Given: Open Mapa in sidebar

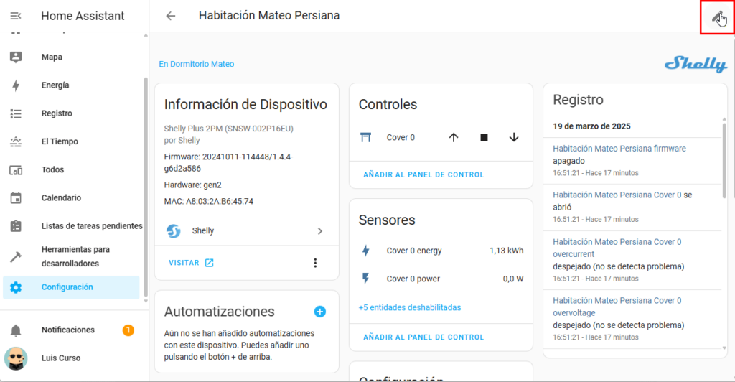Looking at the screenshot, I should [52, 57].
